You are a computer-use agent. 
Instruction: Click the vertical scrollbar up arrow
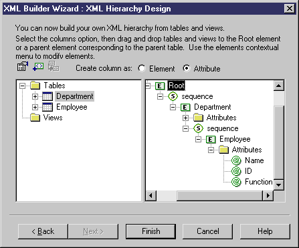tap(279, 86)
